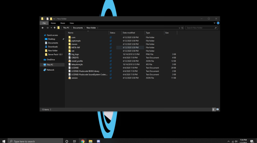The width and height of the screenshot is (257, 143).
Task: Expand the ribbon with the chevron
Action: click(x=215, y=23)
